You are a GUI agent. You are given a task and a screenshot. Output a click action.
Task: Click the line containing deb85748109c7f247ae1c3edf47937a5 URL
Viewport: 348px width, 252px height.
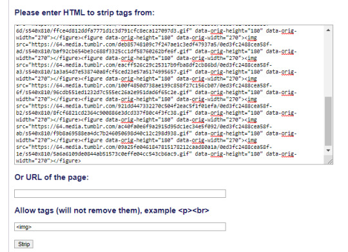tap(144, 44)
